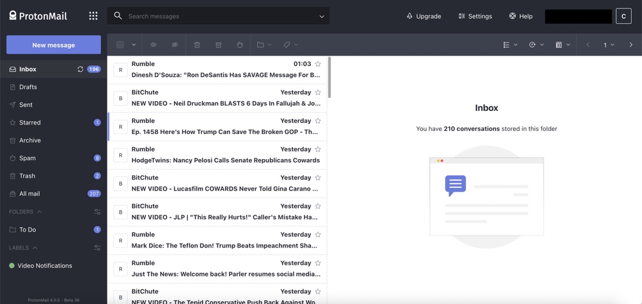Viewport: 642px width, 304px height.
Task: Open folder settings icon beside FOLDERS
Action: [97, 212]
